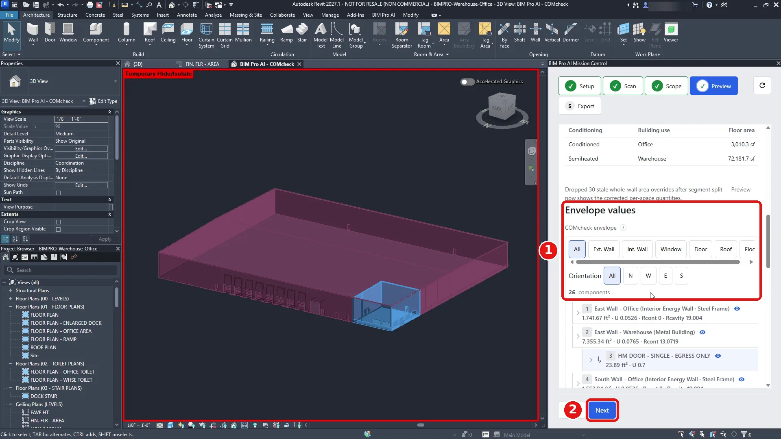Select the Tag Room tool
Viewport: 781px width, 439px height.
(x=424, y=35)
